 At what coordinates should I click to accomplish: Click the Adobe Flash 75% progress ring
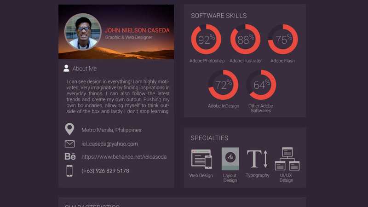(283, 40)
